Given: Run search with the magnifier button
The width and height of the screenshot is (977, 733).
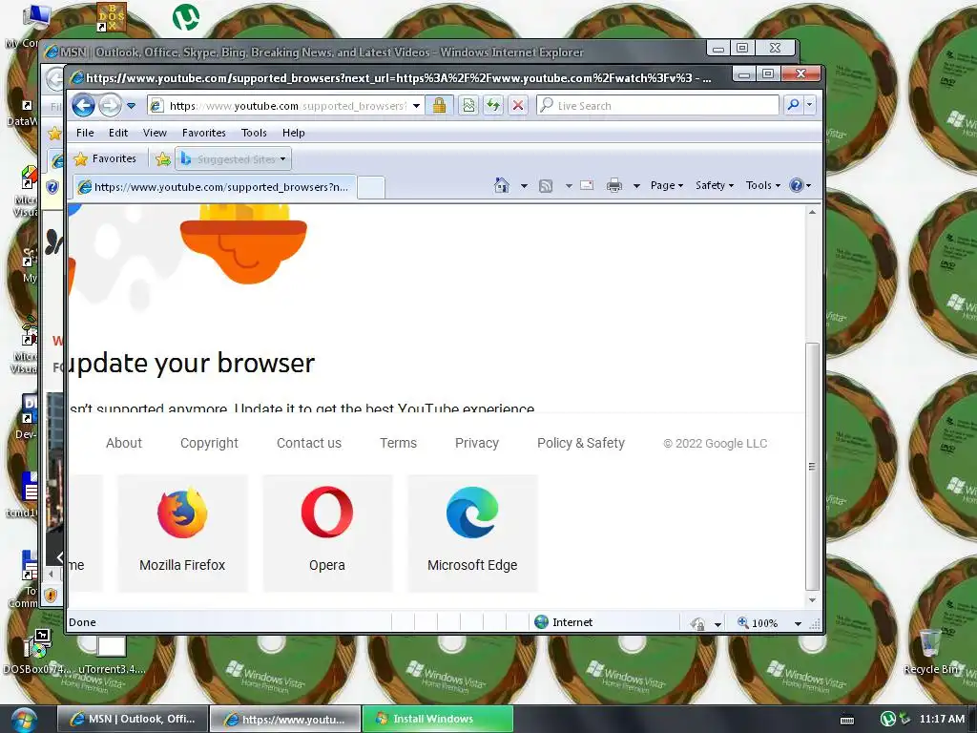Looking at the screenshot, I should point(793,105).
